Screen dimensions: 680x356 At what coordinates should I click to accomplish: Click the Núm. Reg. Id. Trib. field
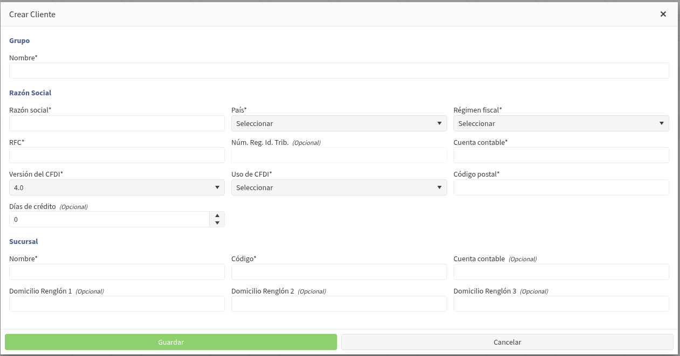(x=339, y=155)
